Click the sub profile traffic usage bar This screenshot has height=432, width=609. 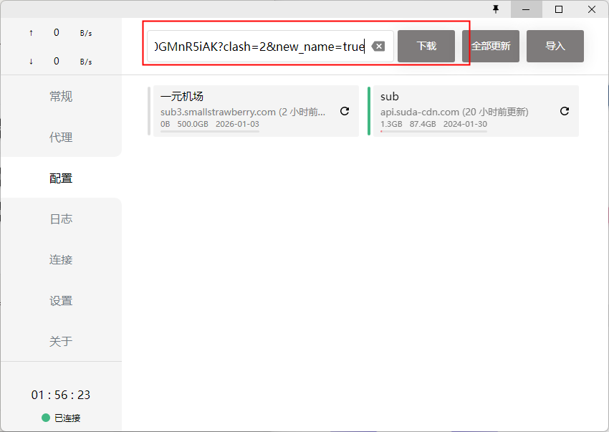click(x=433, y=132)
